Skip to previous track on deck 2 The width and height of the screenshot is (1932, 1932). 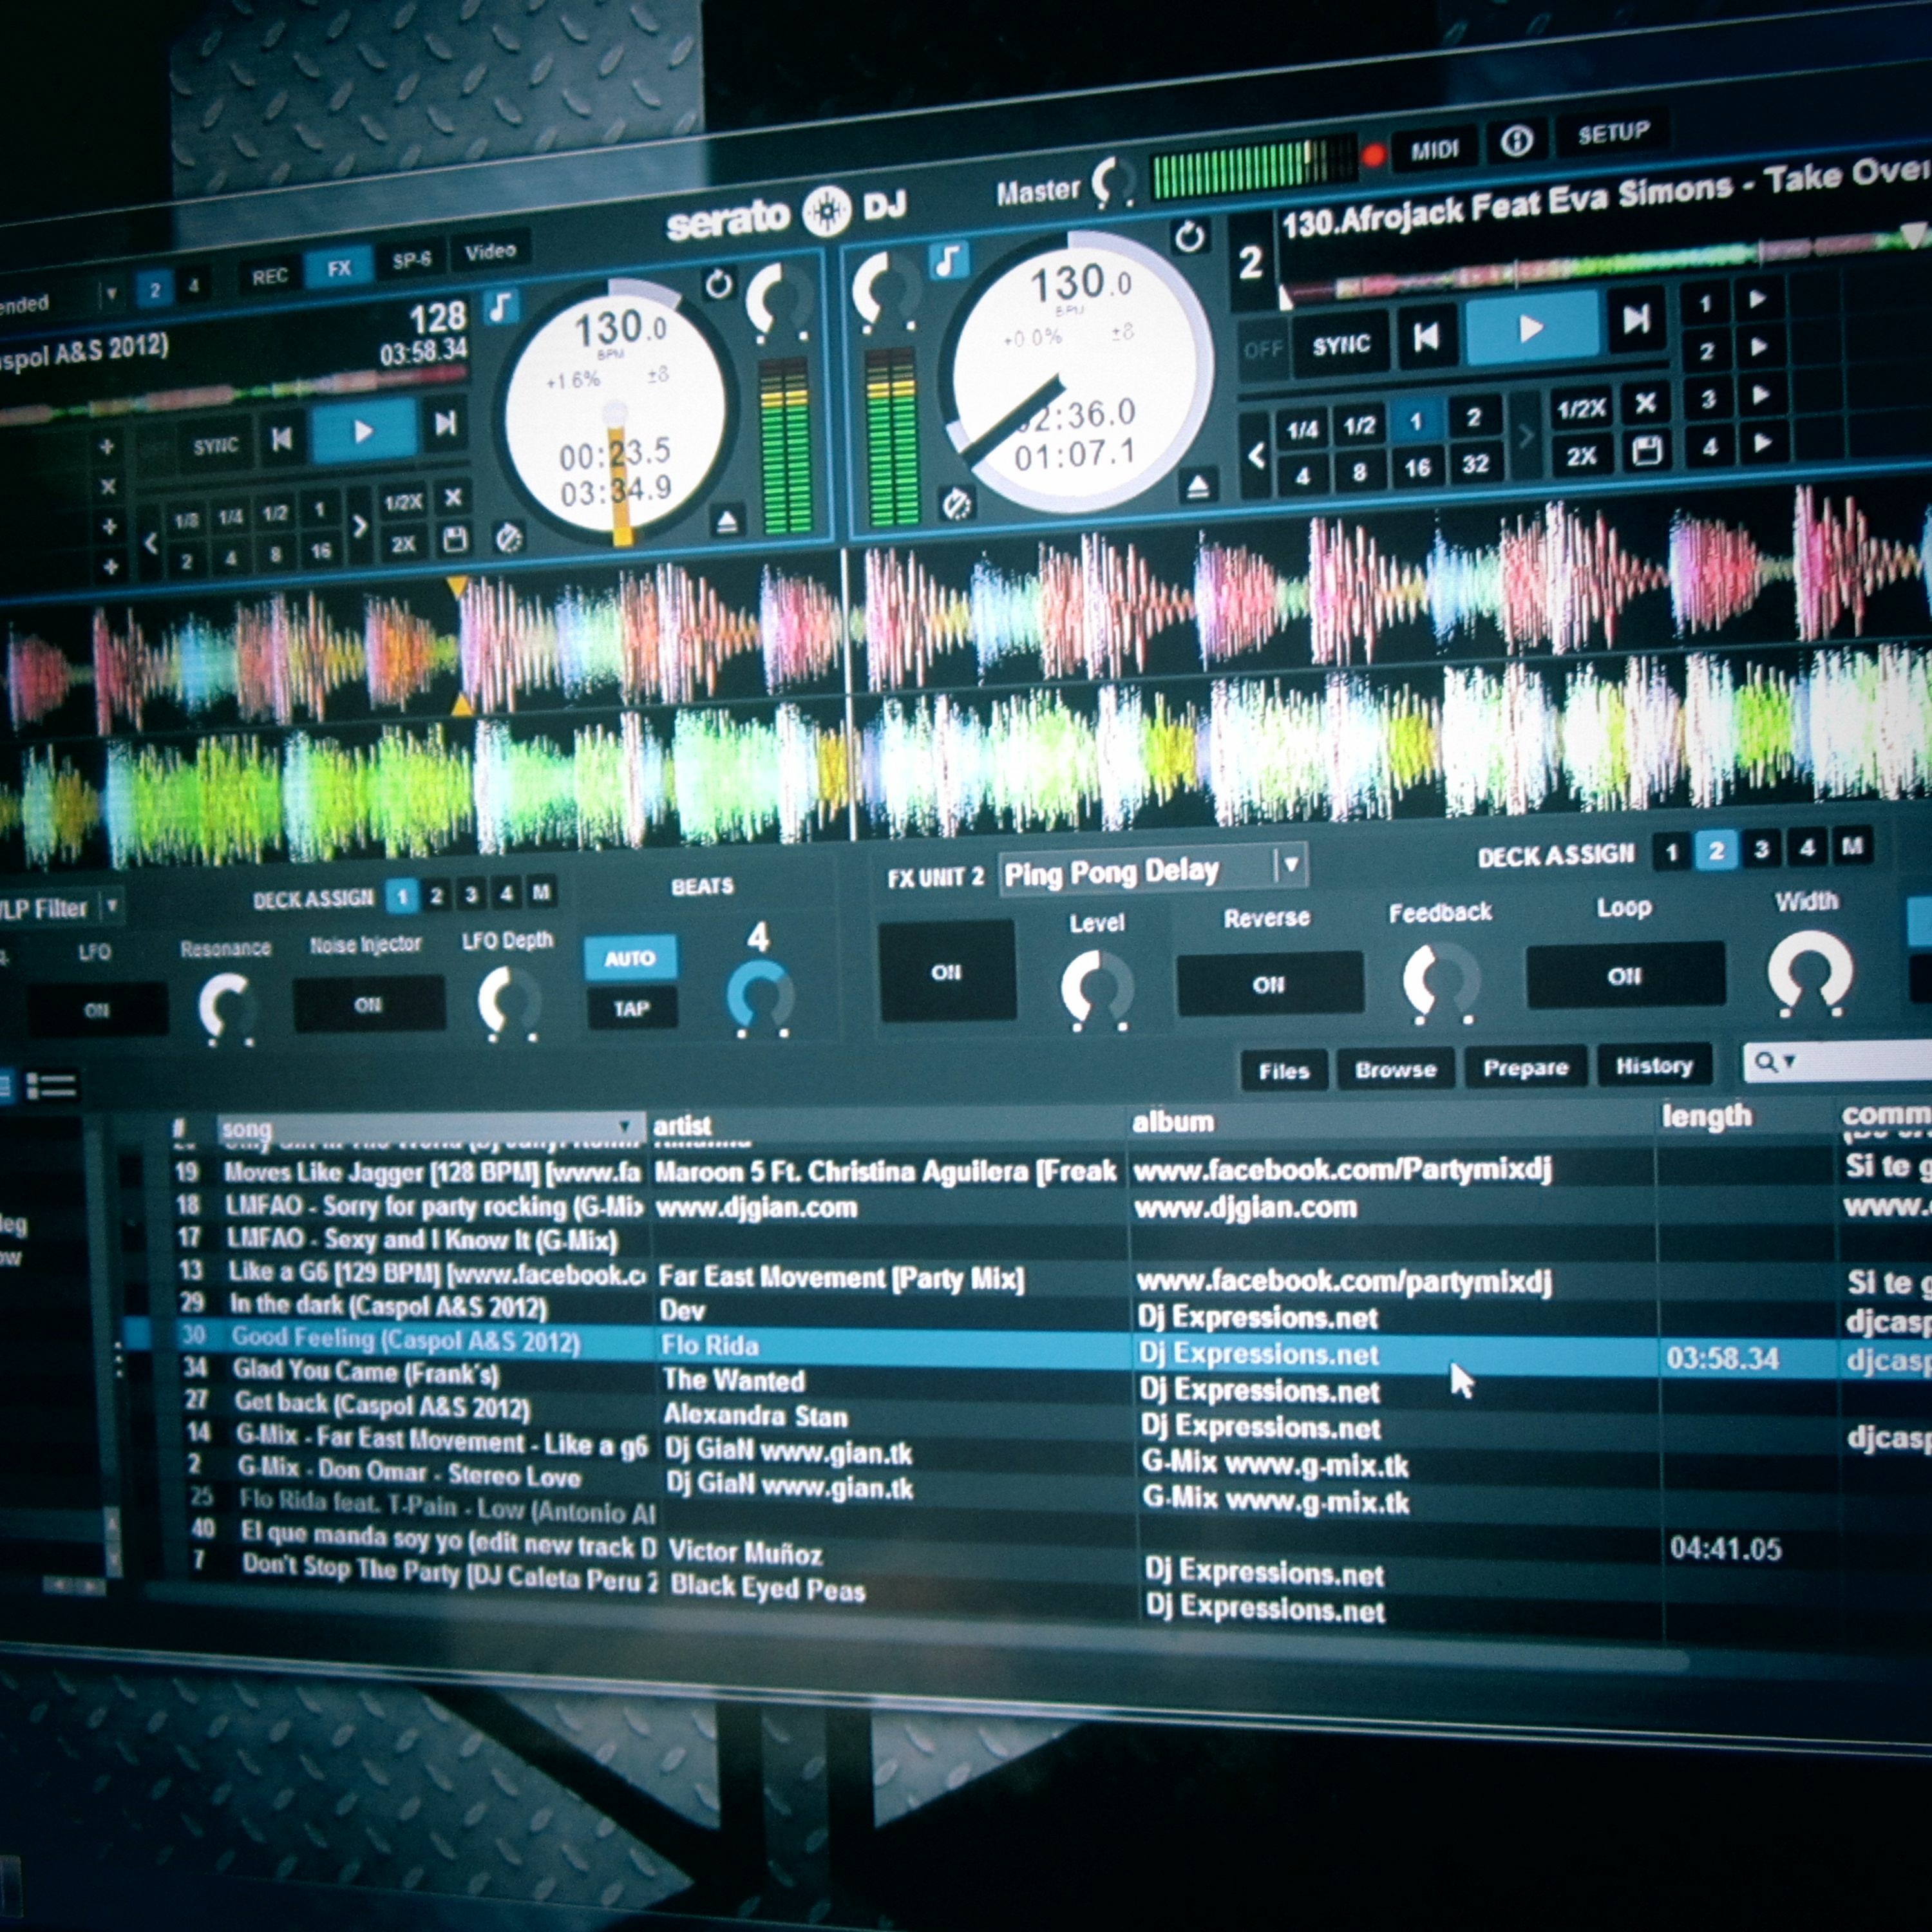click(1427, 337)
